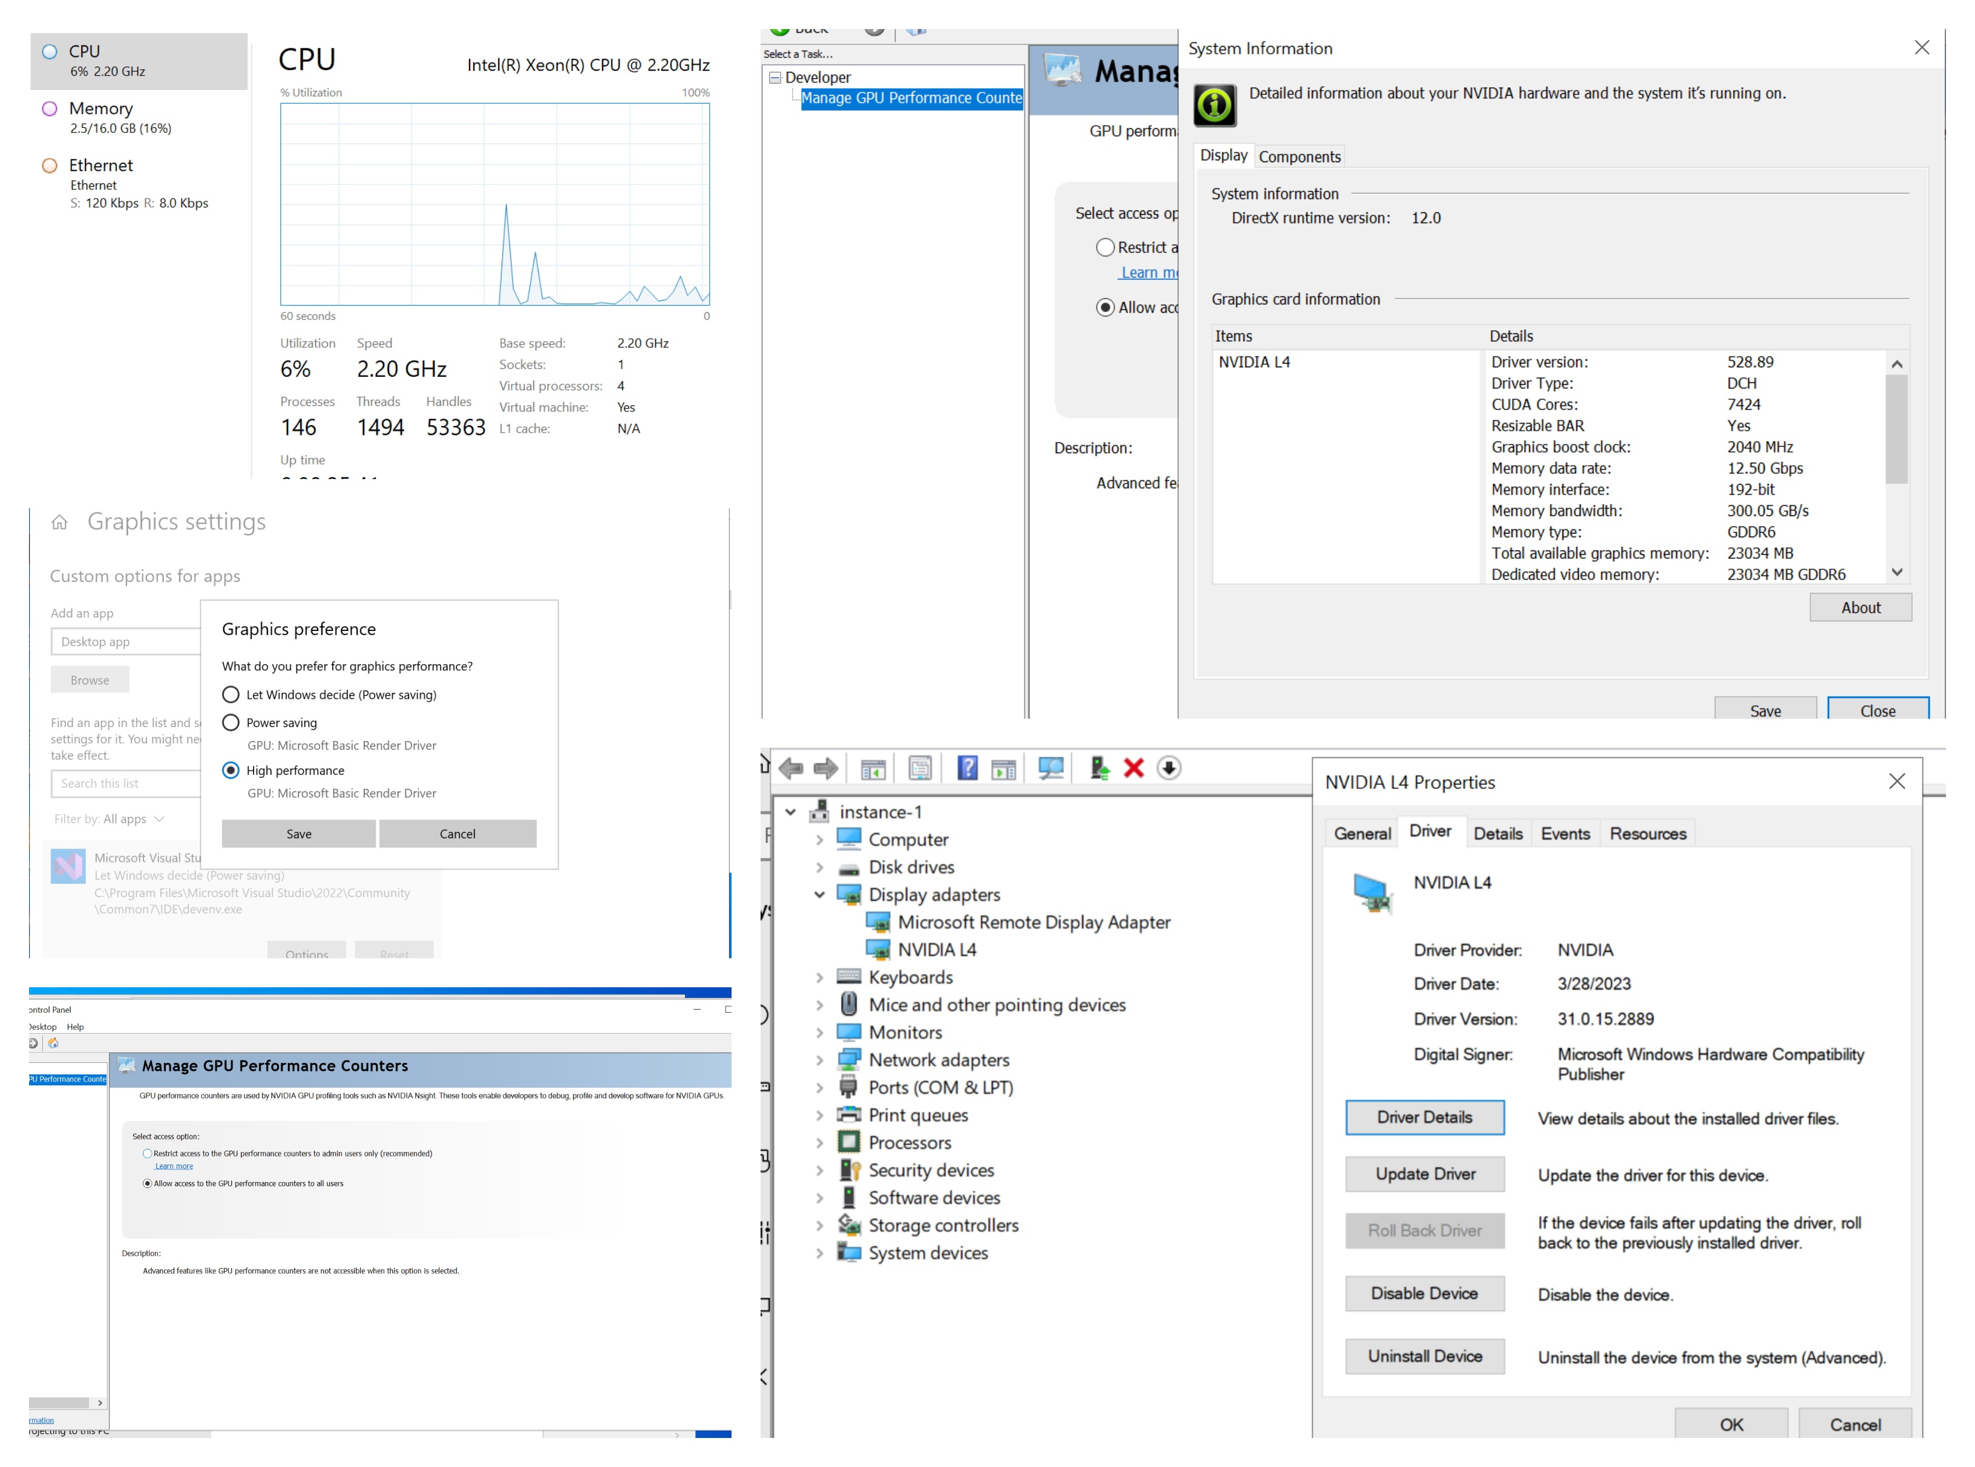Click the red X uninstall device icon
1975x1467 pixels.
1133,768
